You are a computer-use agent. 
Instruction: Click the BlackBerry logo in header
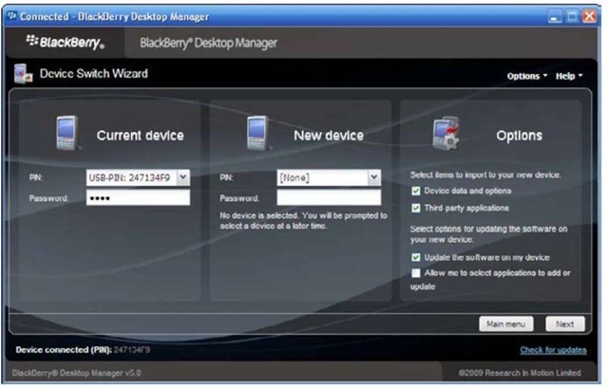[66, 42]
